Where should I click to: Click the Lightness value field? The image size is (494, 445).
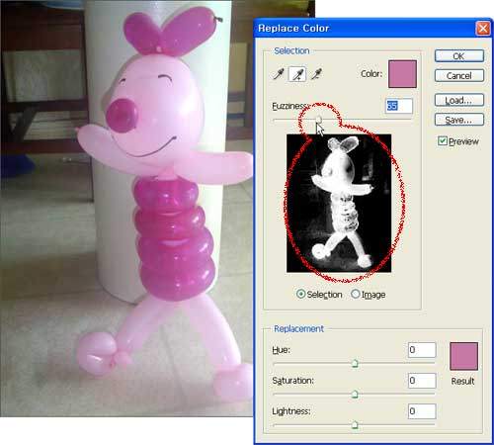[422, 411]
